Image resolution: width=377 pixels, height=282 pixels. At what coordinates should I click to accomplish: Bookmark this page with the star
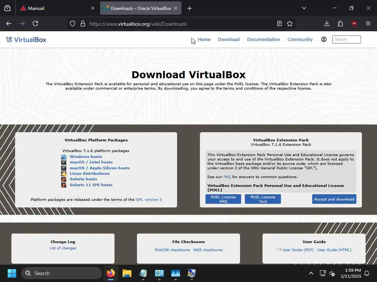point(290,24)
